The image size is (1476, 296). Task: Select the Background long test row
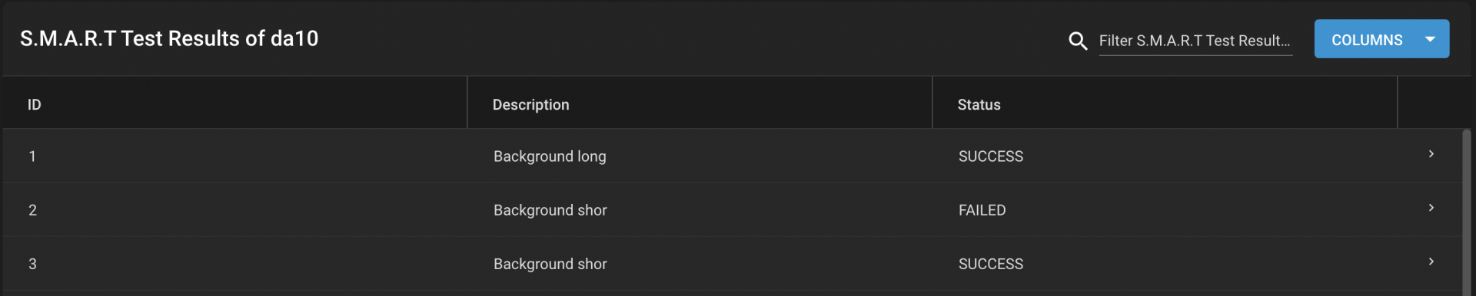[x=732, y=156]
